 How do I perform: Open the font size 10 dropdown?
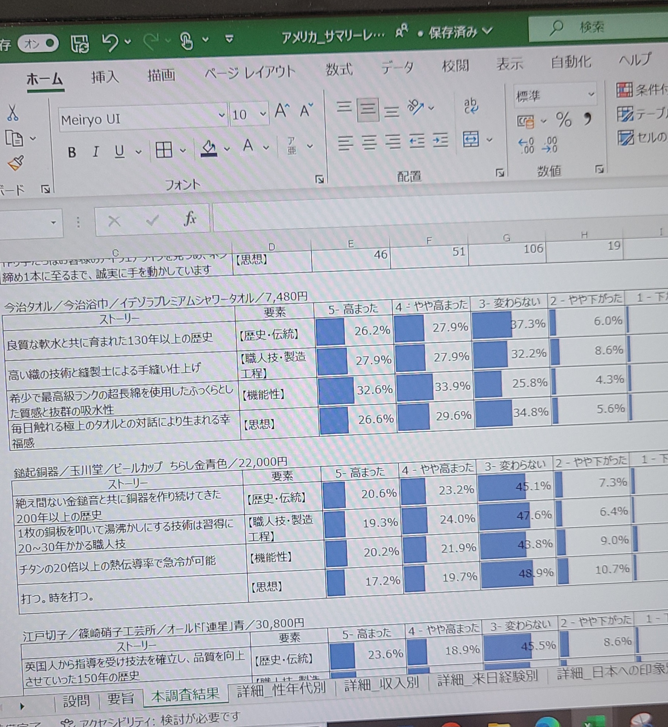263,114
